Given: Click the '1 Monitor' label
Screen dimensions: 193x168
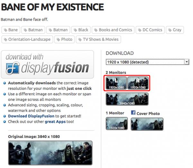Looking at the screenshot, I should tap(115, 113).
